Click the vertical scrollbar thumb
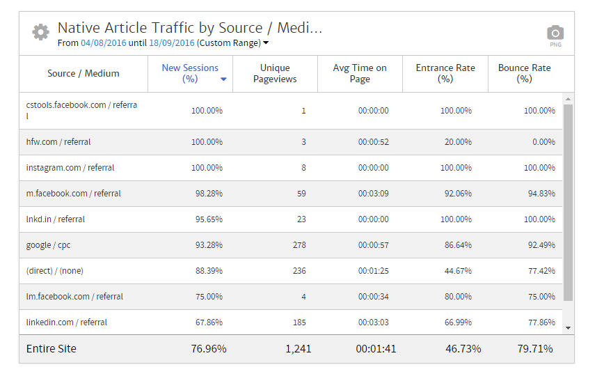604x381 pixels. (x=568, y=202)
